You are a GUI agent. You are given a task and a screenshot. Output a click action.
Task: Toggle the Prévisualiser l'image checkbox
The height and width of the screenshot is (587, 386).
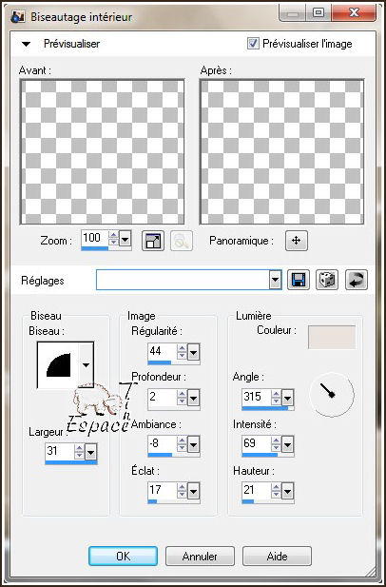pos(253,44)
